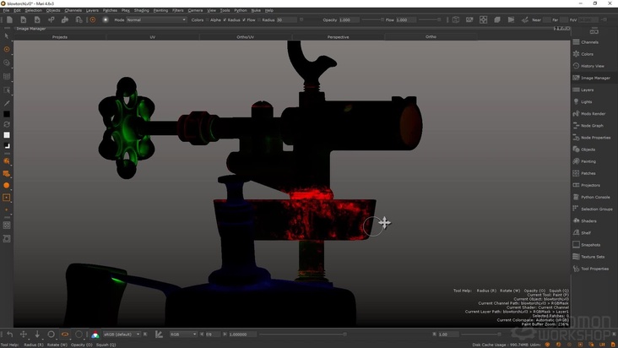Click the Tool Properties palette icon

(577, 269)
